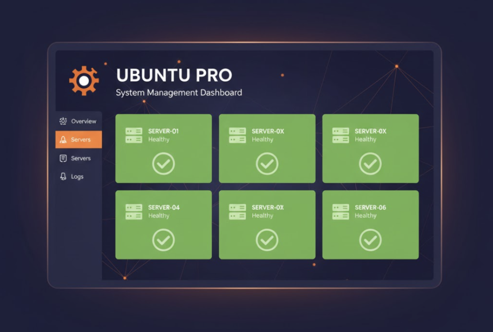Click the rack icon on SERVER-06 card
This screenshot has height=332, width=493.
[340, 211]
